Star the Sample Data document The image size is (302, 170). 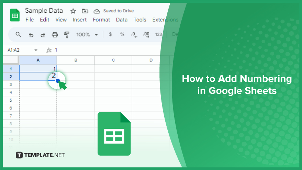[x=73, y=11]
